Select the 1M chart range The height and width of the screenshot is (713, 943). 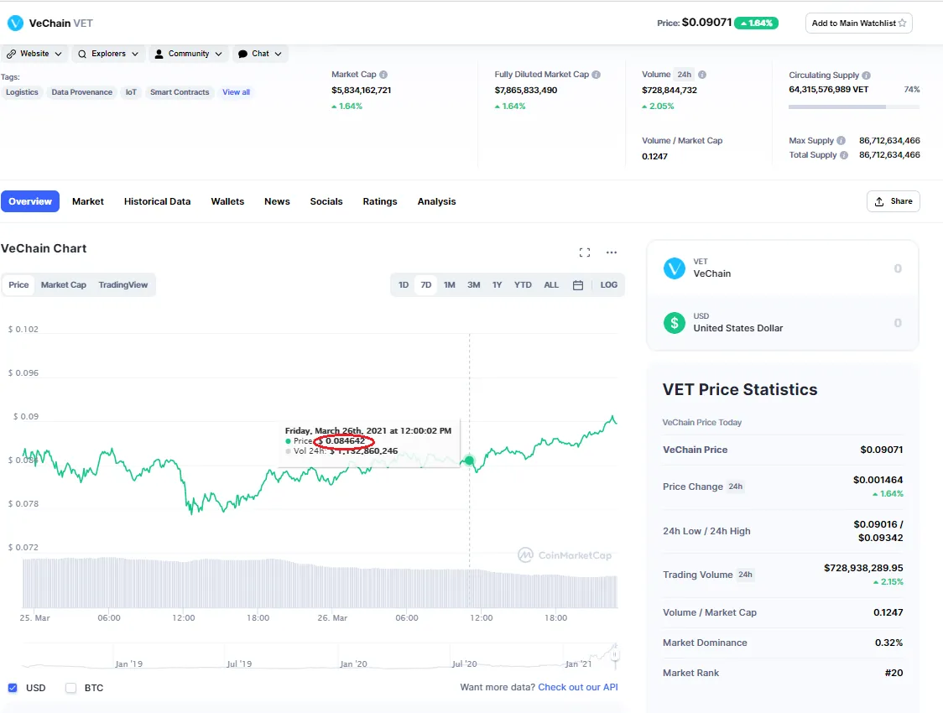[x=449, y=285]
